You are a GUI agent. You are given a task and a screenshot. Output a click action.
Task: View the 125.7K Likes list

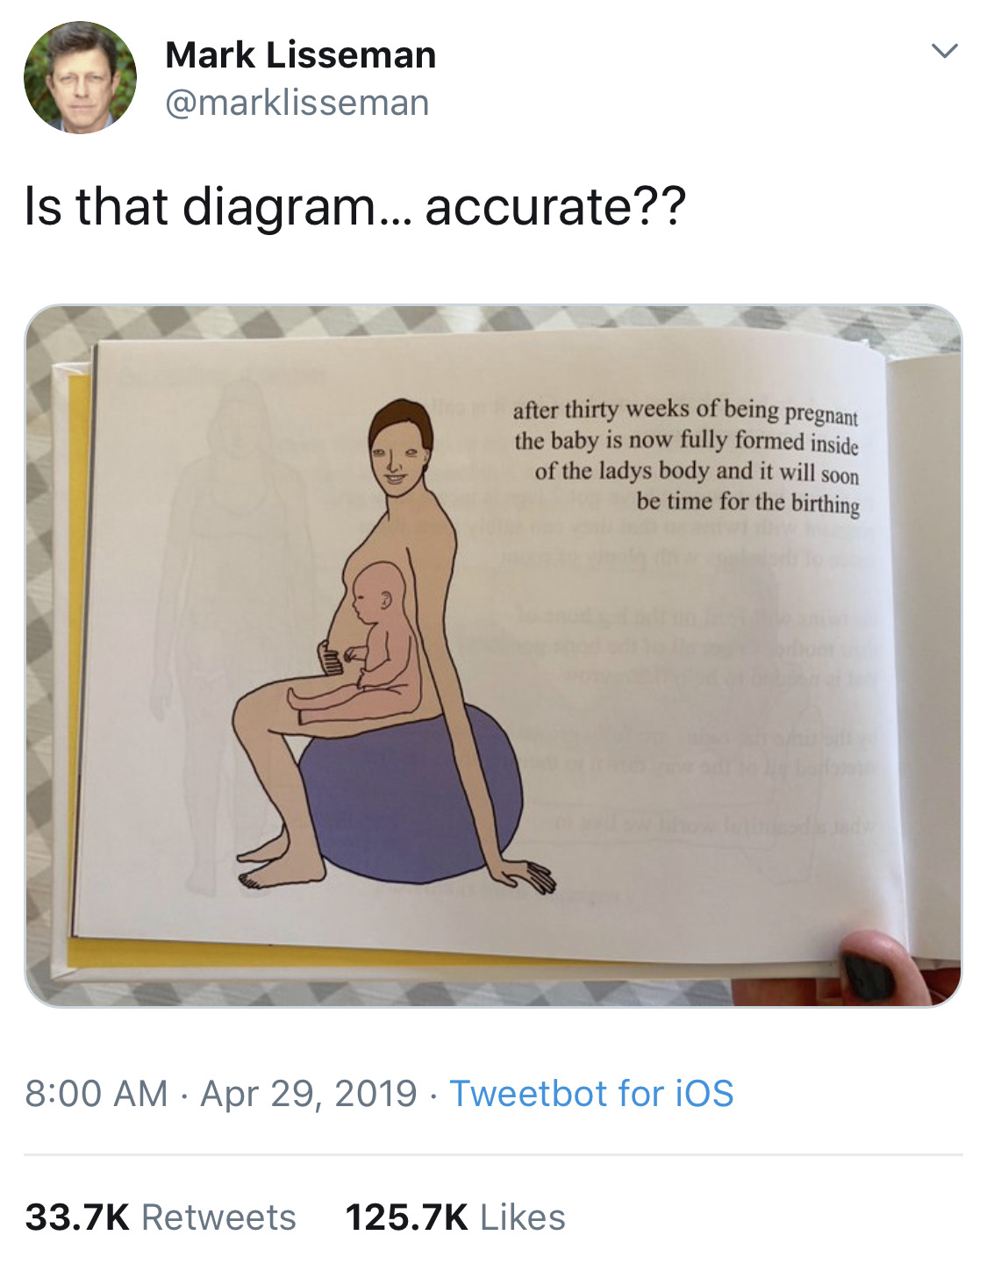(x=455, y=1217)
